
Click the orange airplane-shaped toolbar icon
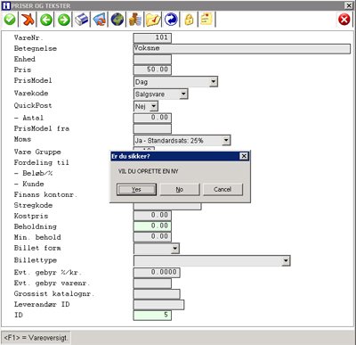coord(28,20)
